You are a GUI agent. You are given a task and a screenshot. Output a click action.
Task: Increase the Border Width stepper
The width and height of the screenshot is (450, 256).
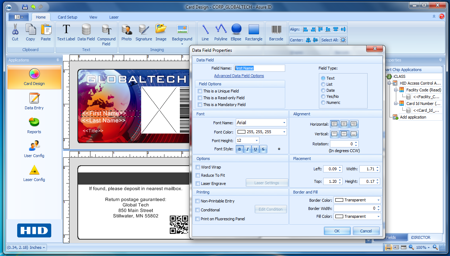379,207
